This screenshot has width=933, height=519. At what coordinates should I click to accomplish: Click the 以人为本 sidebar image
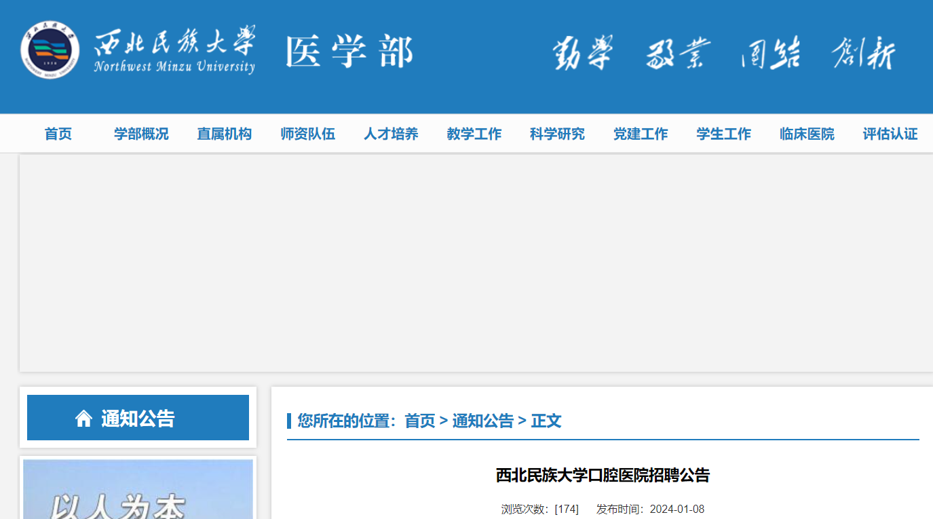[x=138, y=489]
